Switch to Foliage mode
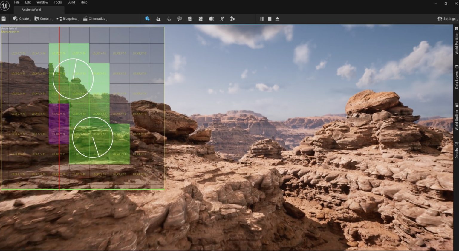The height and width of the screenshot is (251, 459). click(x=169, y=19)
